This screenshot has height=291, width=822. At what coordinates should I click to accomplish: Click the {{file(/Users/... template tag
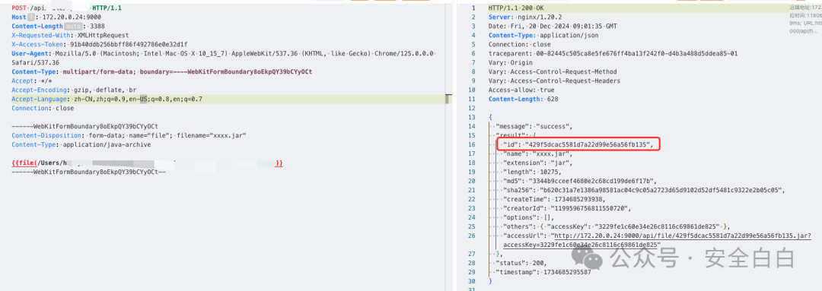point(148,164)
